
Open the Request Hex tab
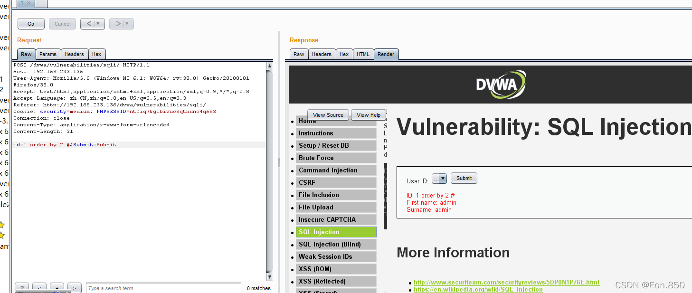[x=96, y=54]
